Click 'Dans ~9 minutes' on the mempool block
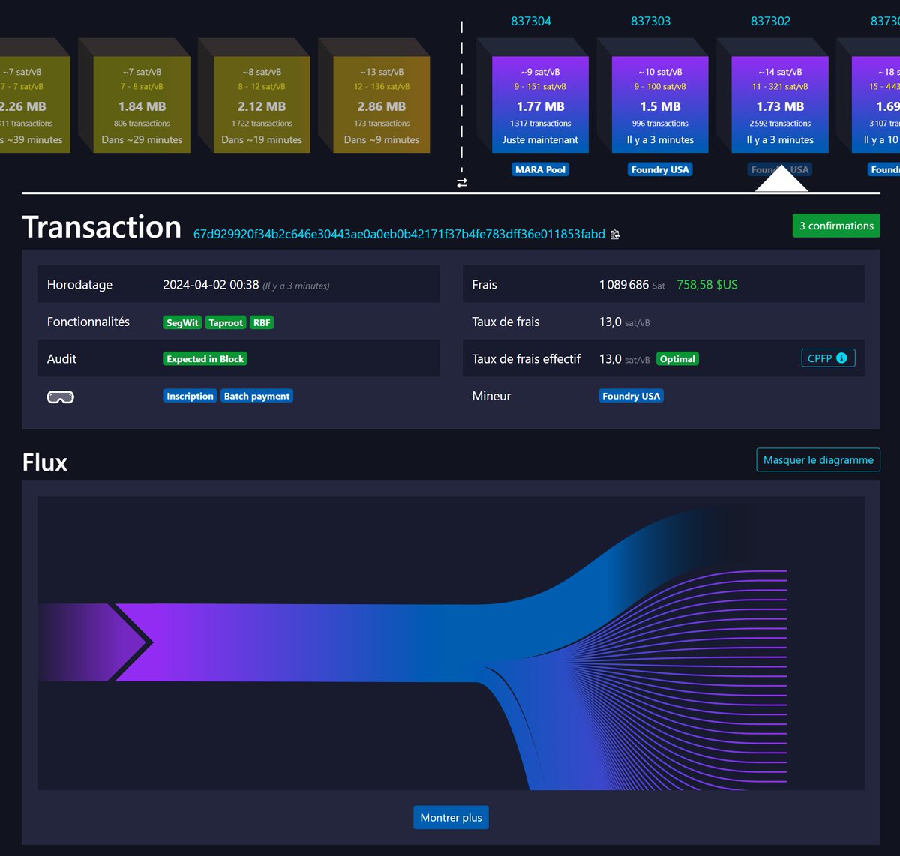 click(x=382, y=140)
